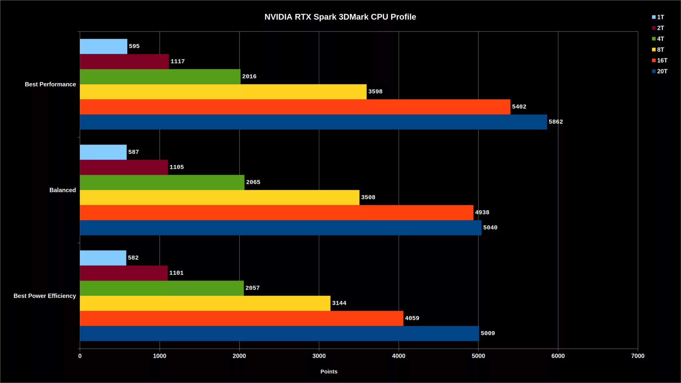Viewport: 681px width, 383px height.
Task: Click the 582 light blue 1T bar
Action: point(103,258)
